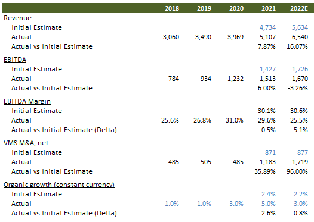Click the 16.07% revenue variance cell

coord(297,46)
